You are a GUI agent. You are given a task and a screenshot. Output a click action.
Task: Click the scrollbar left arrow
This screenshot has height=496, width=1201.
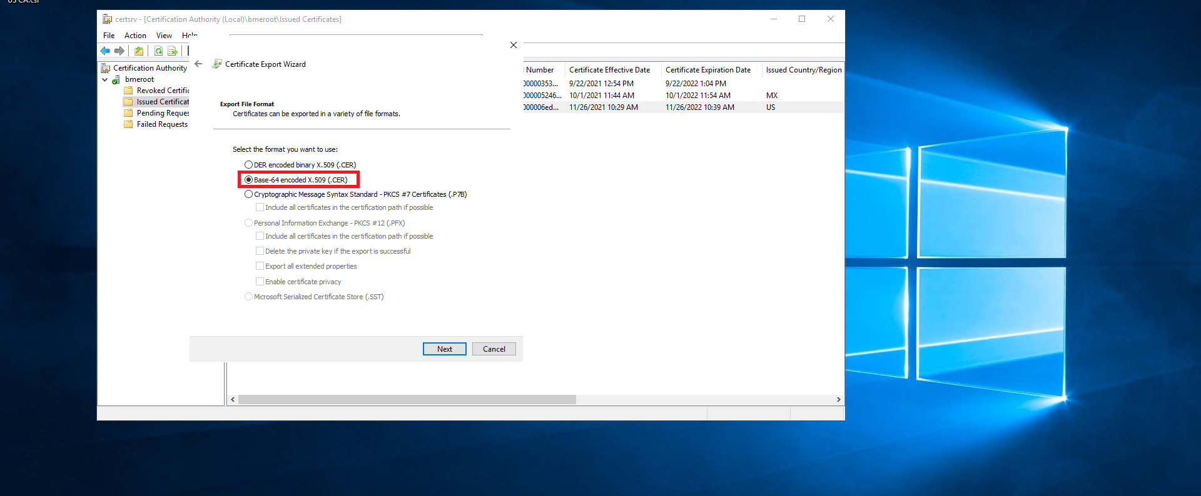[233, 400]
